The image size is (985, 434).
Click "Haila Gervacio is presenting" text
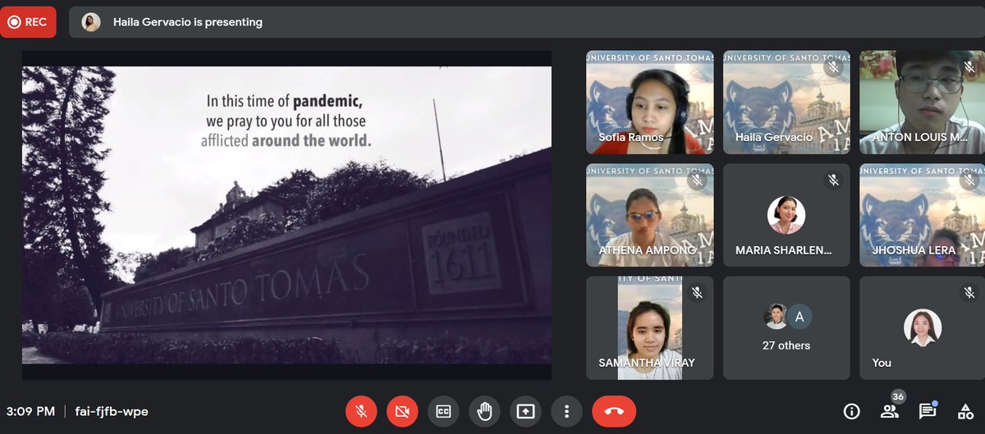coord(188,22)
